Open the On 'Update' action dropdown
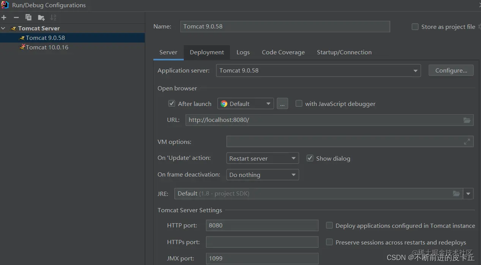The height and width of the screenshot is (265, 481). (x=262, y=158)
